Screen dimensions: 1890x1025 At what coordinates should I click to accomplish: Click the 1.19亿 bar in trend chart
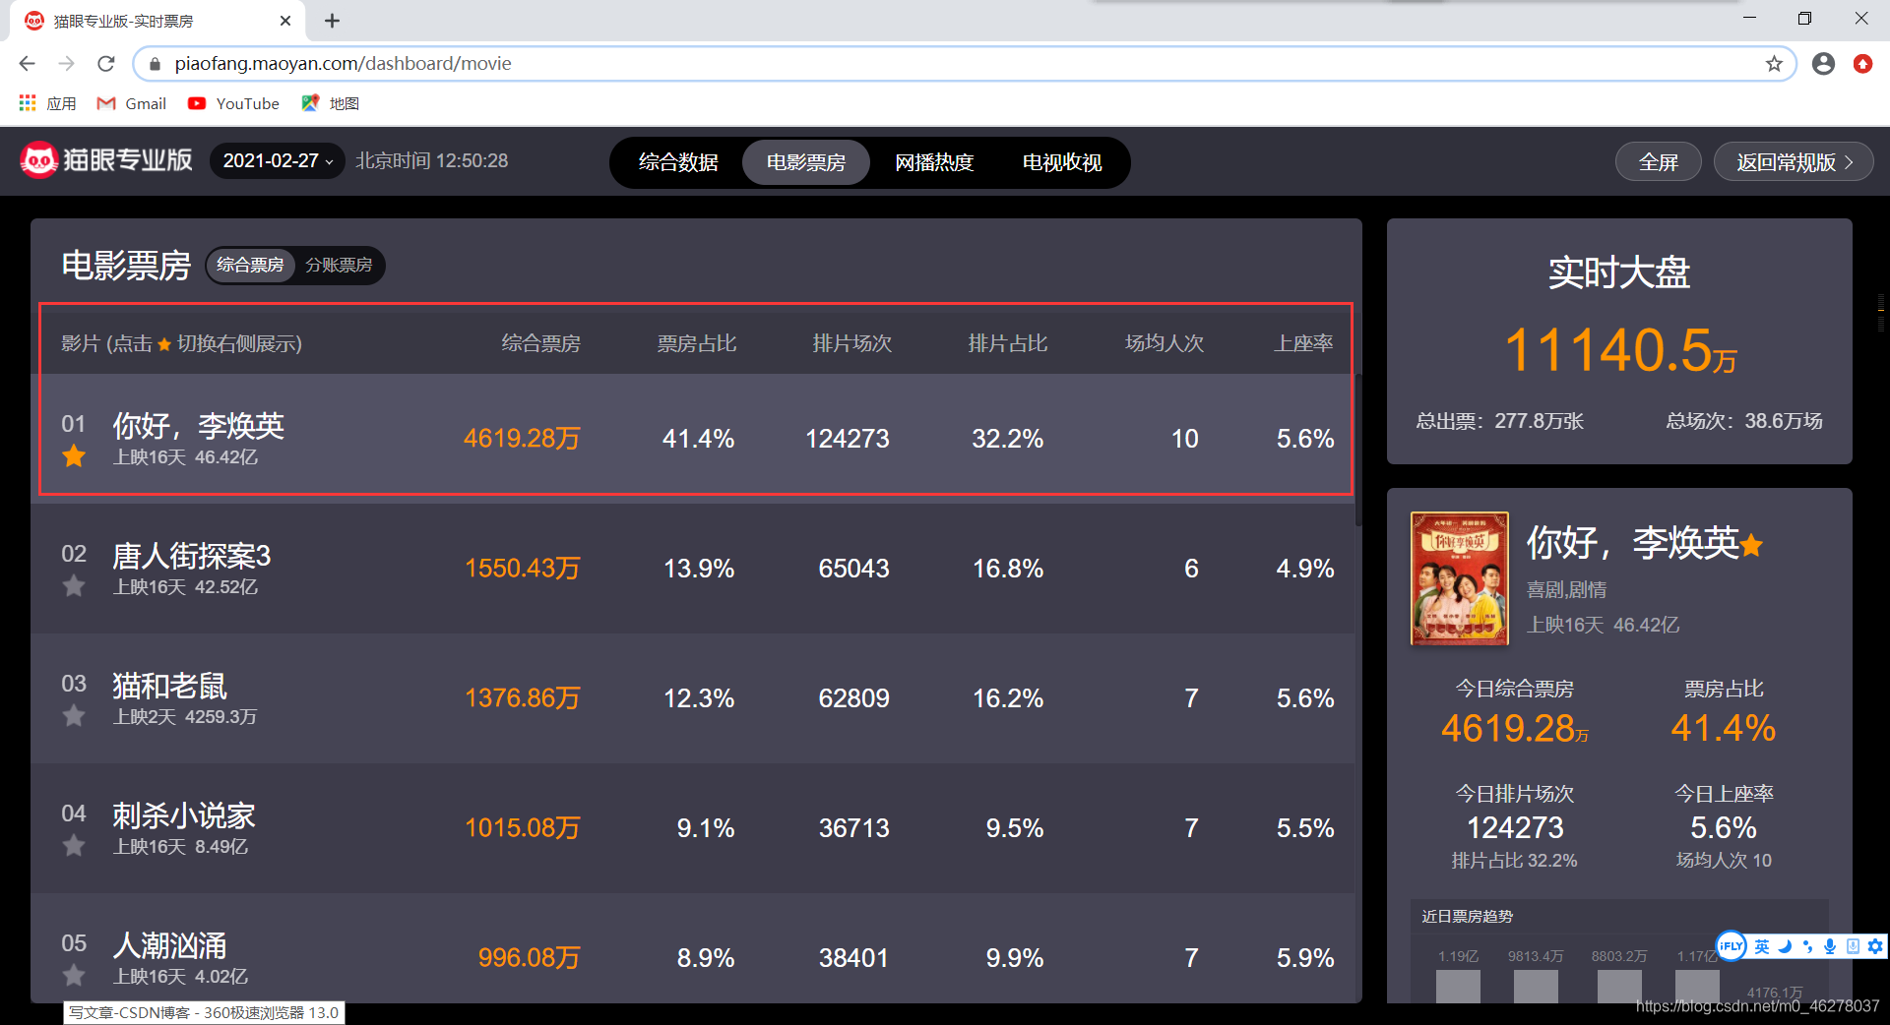pos(1458,986)
